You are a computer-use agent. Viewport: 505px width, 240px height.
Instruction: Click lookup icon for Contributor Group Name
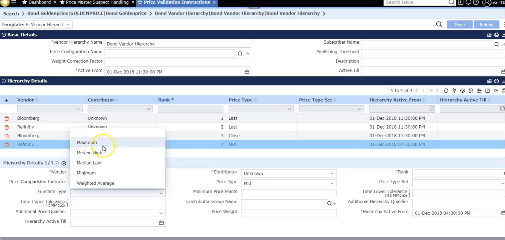[329, 203]
